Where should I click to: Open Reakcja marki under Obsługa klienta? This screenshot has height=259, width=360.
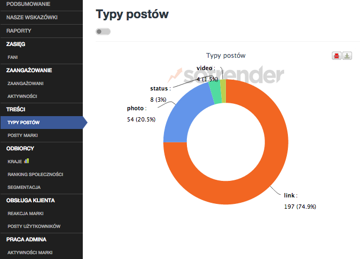pyautogui.click(x=26, y=214)
